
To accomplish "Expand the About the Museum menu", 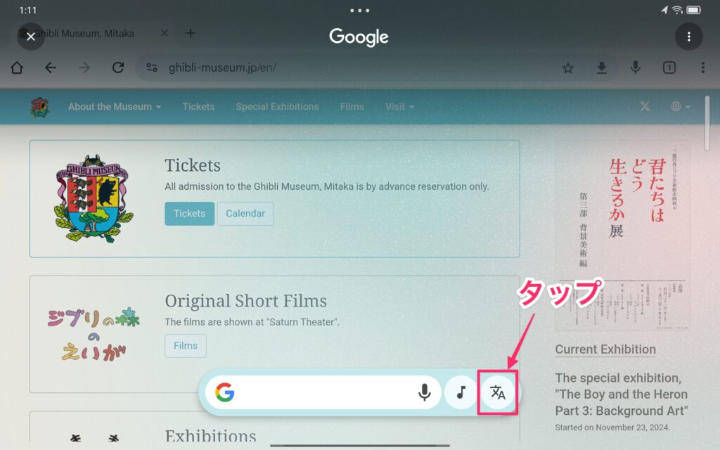I will pos(115,107).
